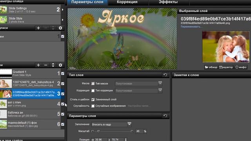Screen dimensions: 251x141
Task: Enable the Тип маски checkbox
Action: 93,83
